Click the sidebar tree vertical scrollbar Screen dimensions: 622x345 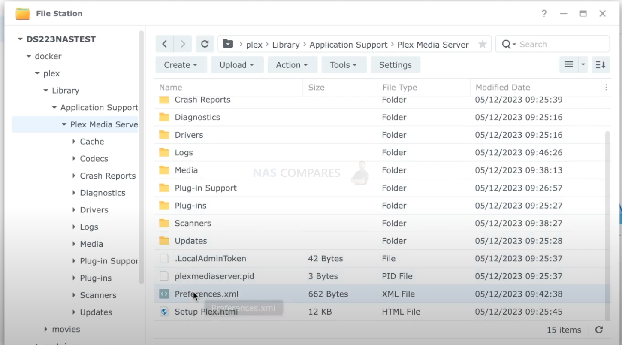coord(142,157)
